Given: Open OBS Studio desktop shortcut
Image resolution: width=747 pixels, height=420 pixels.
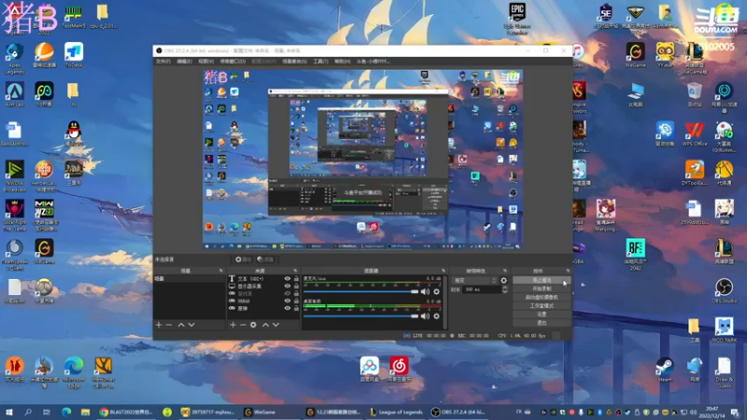Looking at the screenshot, I should [724, 290].
